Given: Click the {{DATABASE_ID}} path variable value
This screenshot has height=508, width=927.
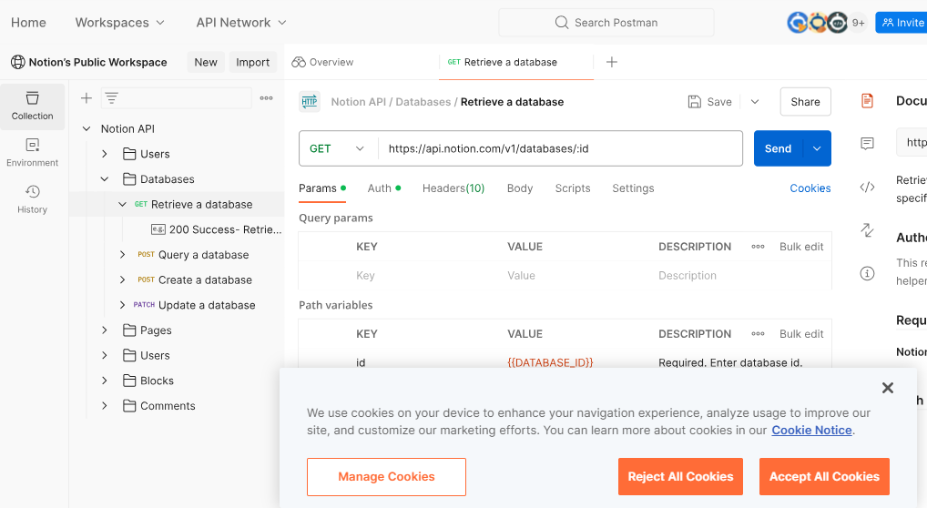Looking at the screenshot, I should point(550,362).
